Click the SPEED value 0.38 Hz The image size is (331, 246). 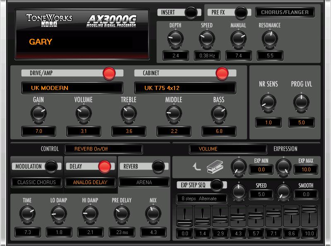coord(207,56)
